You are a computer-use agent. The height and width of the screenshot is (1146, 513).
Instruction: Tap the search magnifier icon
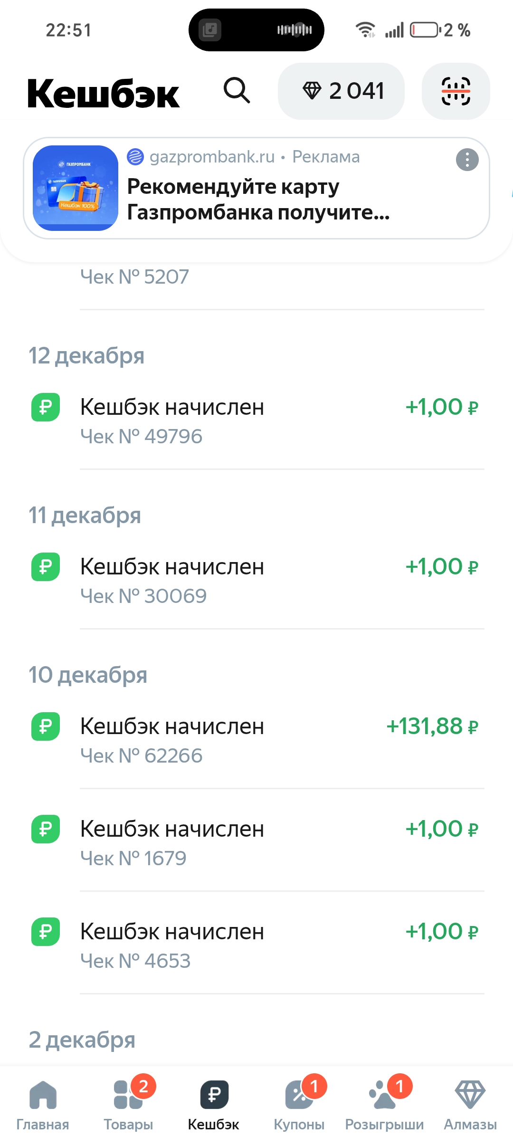(x=237, y=90)
